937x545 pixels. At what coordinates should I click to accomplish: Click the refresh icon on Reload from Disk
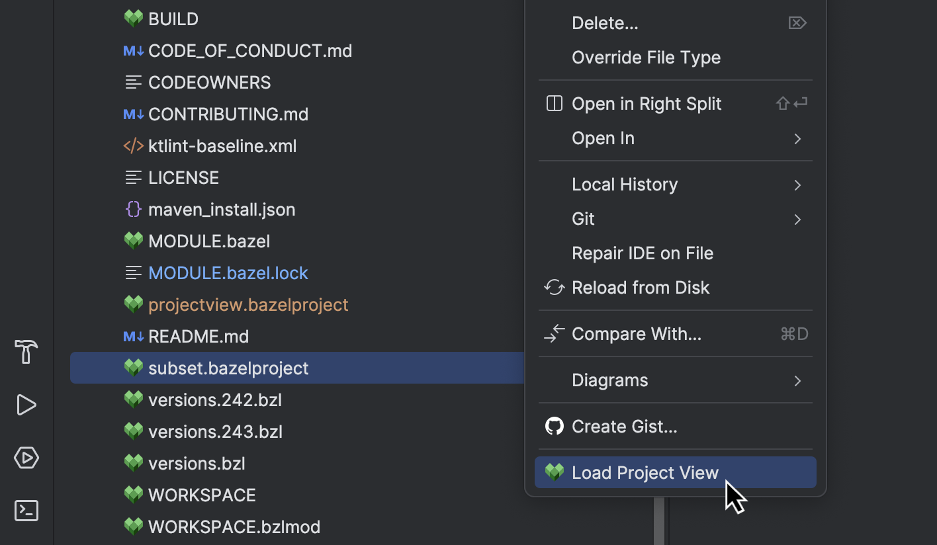click(x=554, y=287)
